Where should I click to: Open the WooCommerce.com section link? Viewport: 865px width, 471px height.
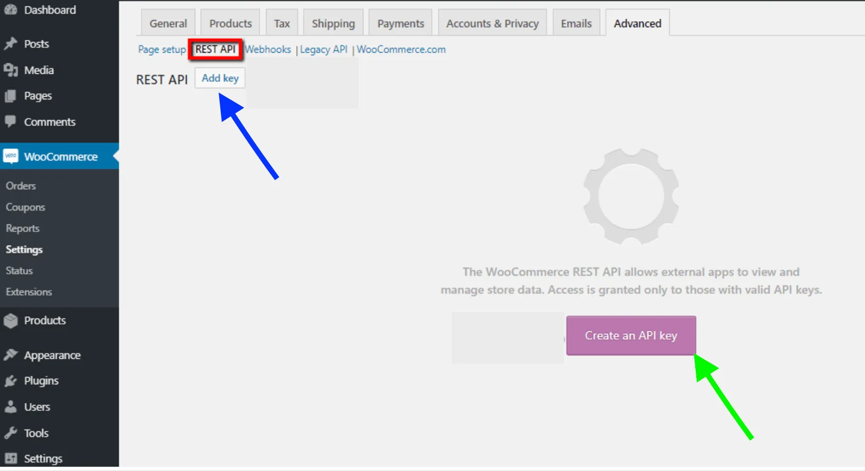401,49
